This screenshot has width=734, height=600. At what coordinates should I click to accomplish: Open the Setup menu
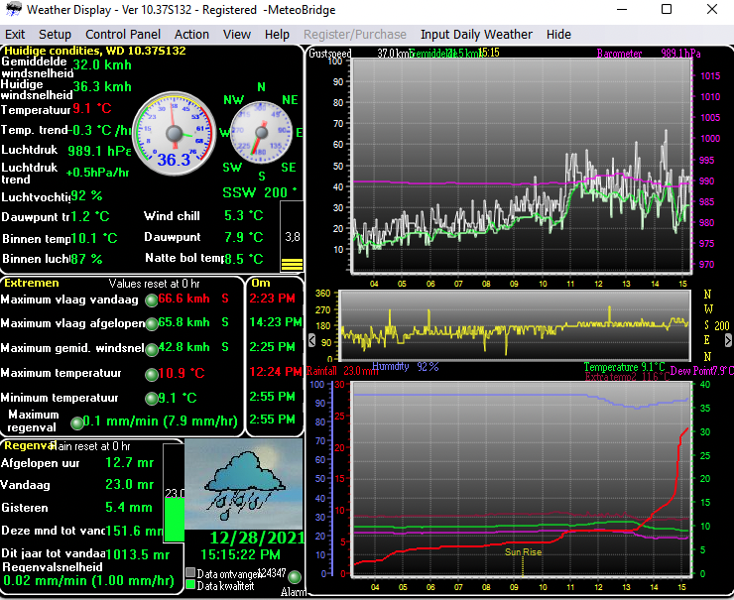[x=55, y=34]
